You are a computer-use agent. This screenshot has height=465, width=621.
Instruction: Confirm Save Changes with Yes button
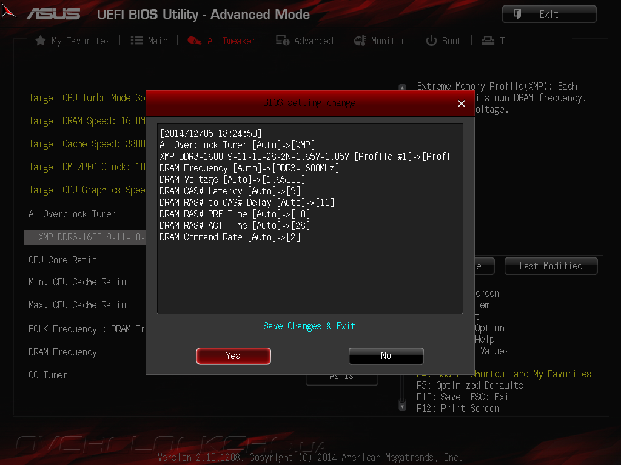pos(233,356)
